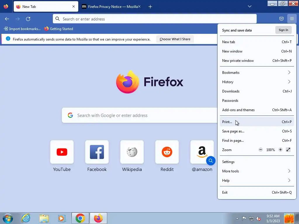Choose Save page as... menu item
The image size is (299, 224).
pos(257,131)
